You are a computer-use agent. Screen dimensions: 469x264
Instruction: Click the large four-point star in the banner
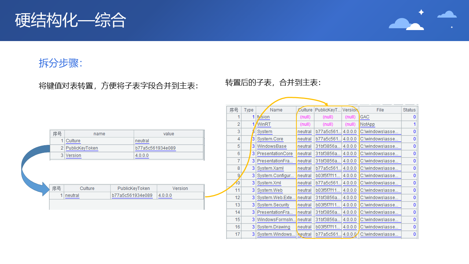click(421, 12)
